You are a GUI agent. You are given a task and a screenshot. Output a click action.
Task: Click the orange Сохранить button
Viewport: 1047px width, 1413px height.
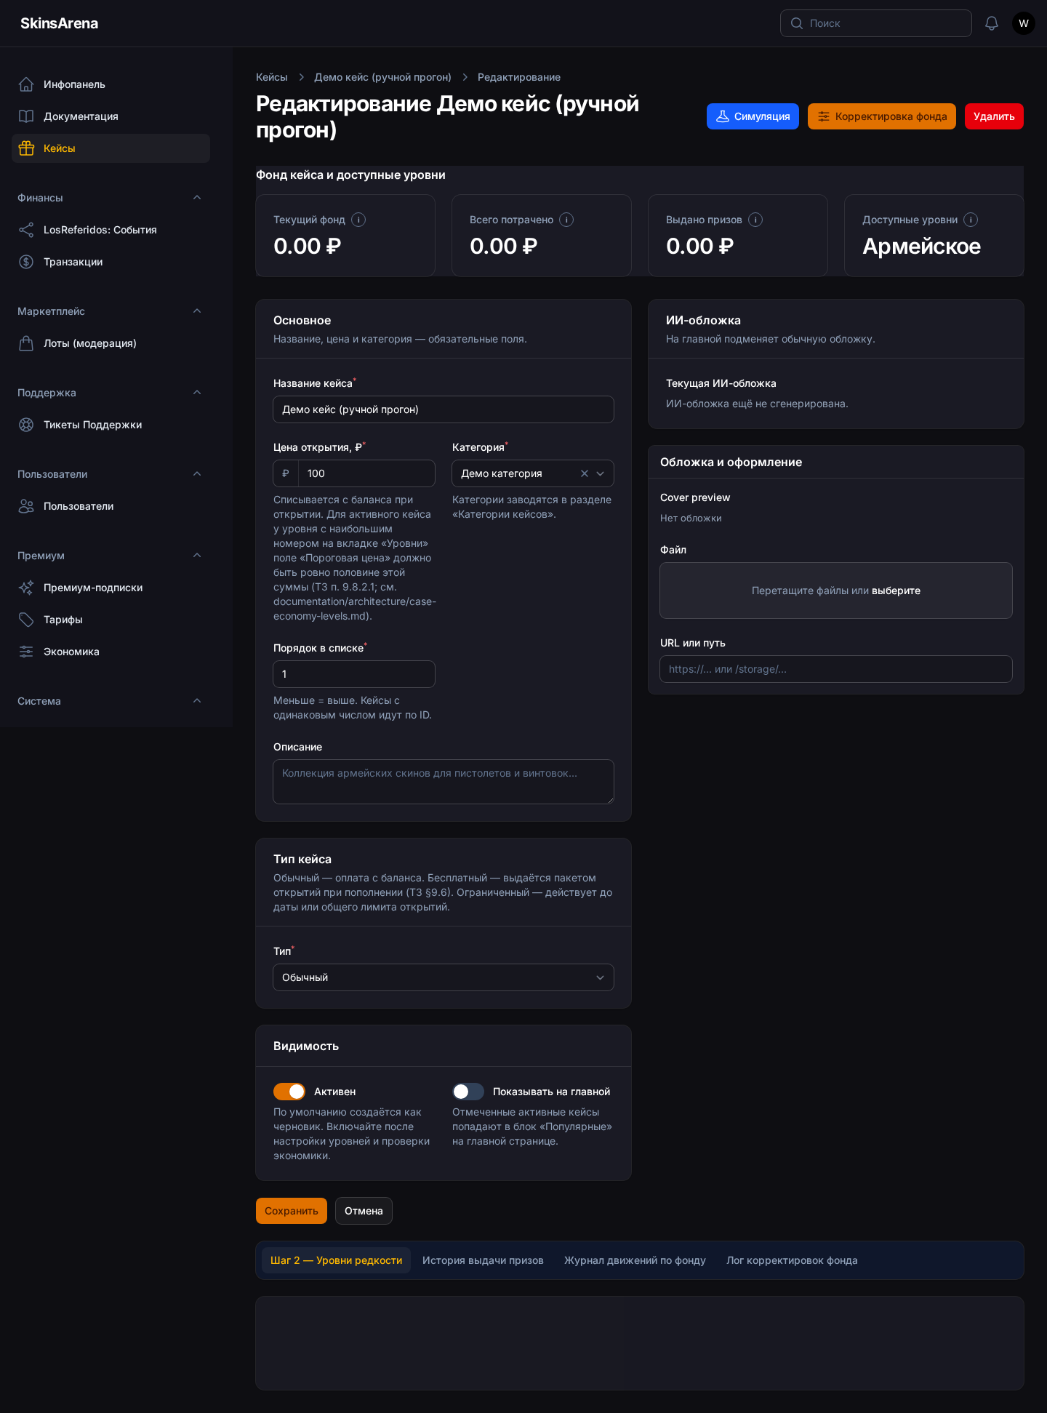click(292, 1211)
